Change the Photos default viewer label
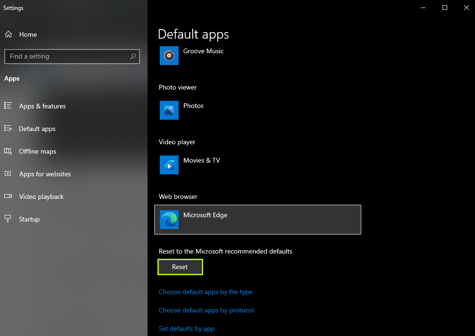 point(193,106)
